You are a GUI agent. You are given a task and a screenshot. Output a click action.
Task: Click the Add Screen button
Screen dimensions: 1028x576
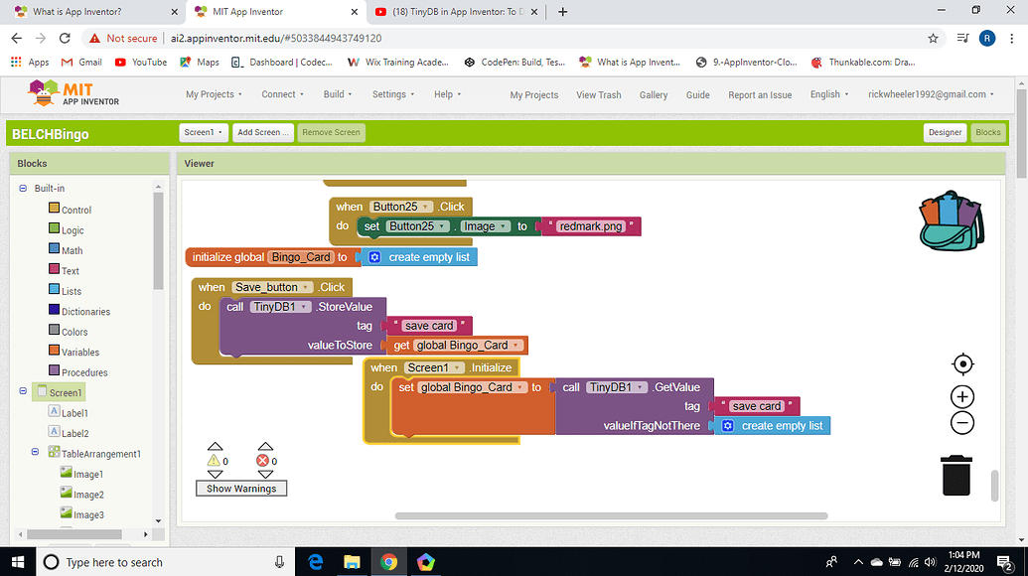(263, 132)
